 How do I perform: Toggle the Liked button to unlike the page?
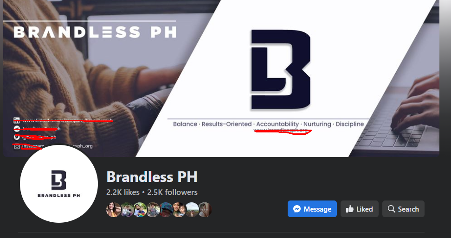pyautogui.click(x=360, y=209)
